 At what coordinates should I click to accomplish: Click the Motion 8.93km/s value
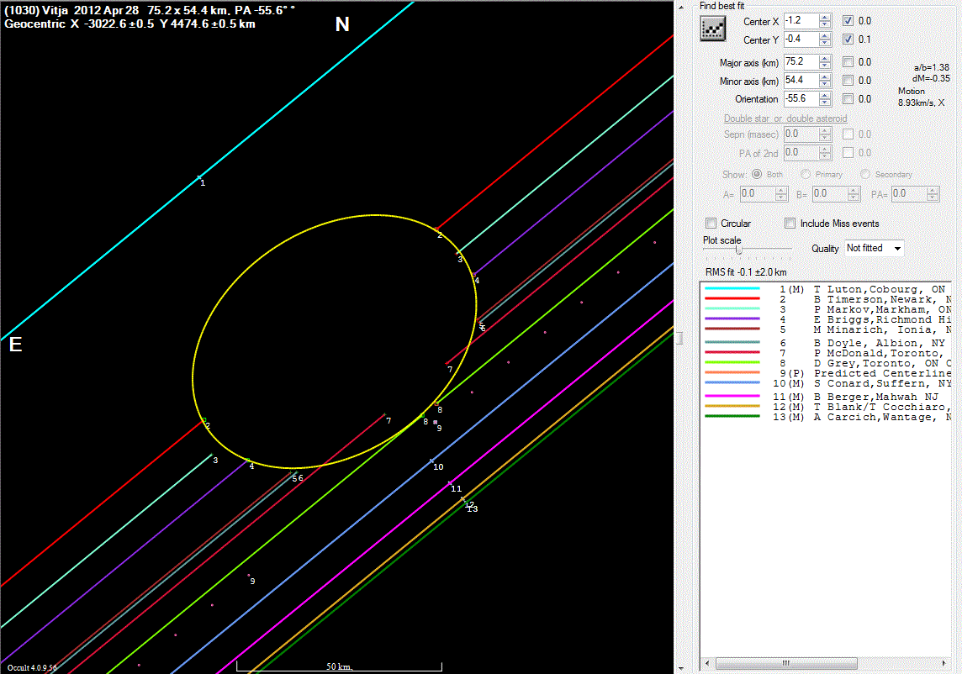pyautogui.click(x=922, y=103)
